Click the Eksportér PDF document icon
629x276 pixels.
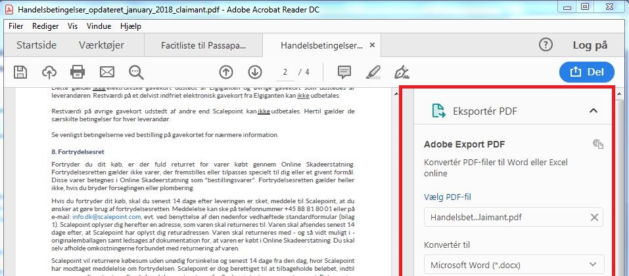pos(438,111)
